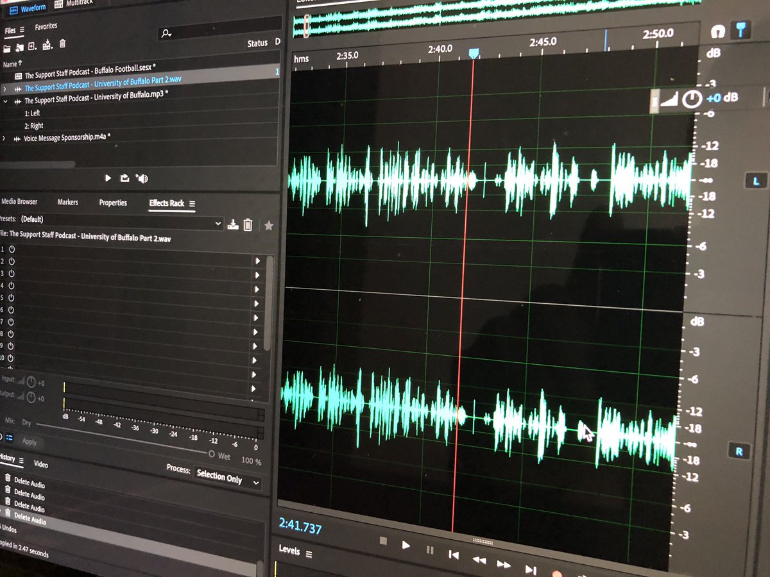Open the Levels panel menu icon
Viewport: 770px width, 577px height.
click(309, 554)
